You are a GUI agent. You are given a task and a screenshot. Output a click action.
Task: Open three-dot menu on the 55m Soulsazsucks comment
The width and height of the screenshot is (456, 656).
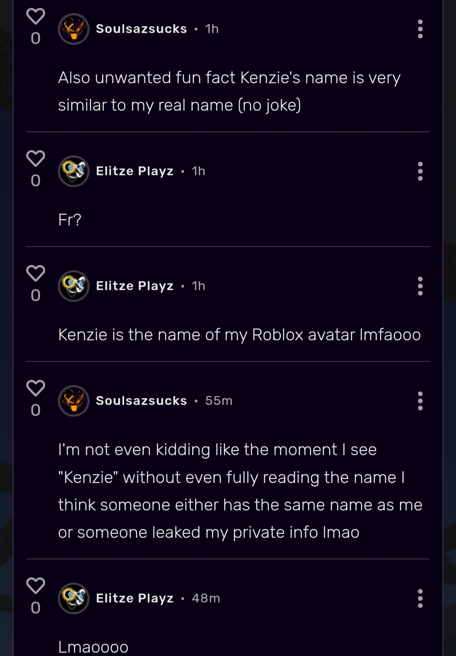(420, 401)
